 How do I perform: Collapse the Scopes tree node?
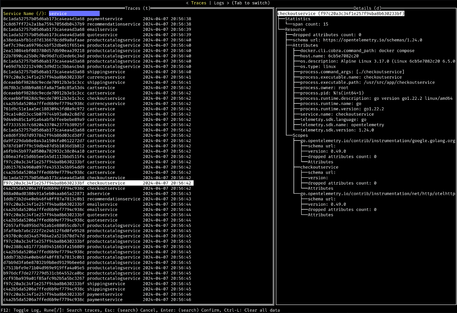click(x=300, y=135)
